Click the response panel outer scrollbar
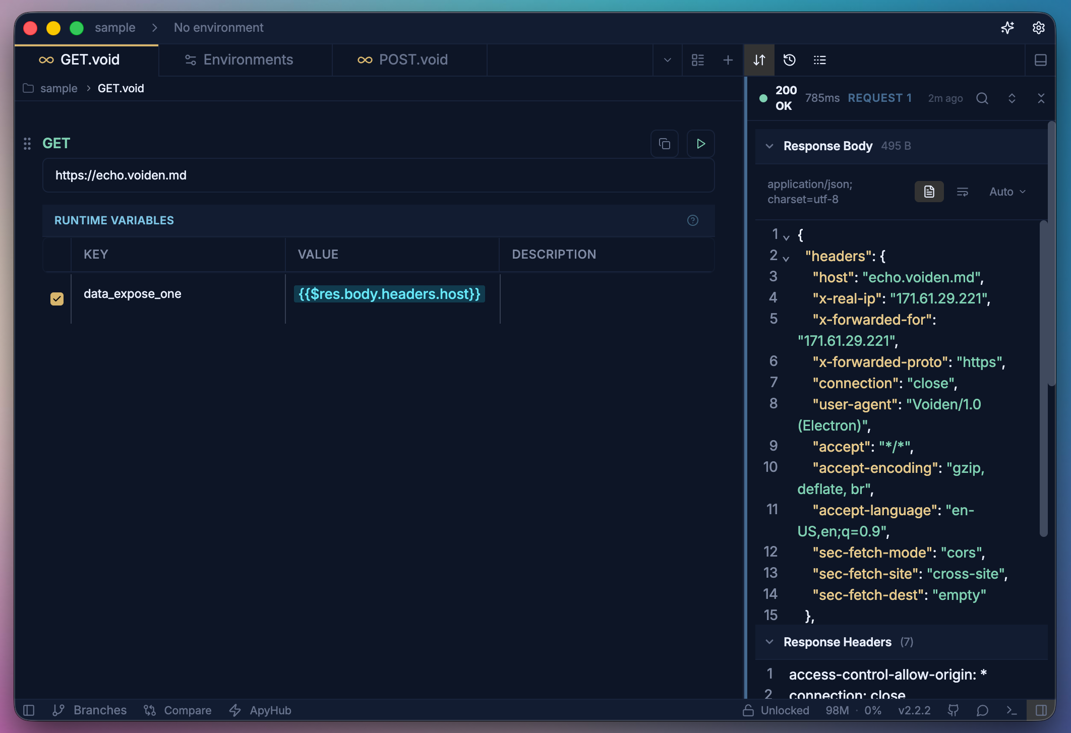 [1051, 253]
